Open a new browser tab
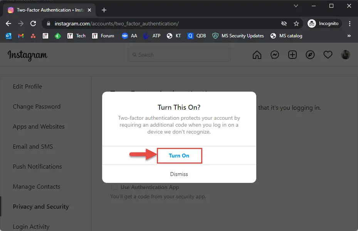 point(104,10)
